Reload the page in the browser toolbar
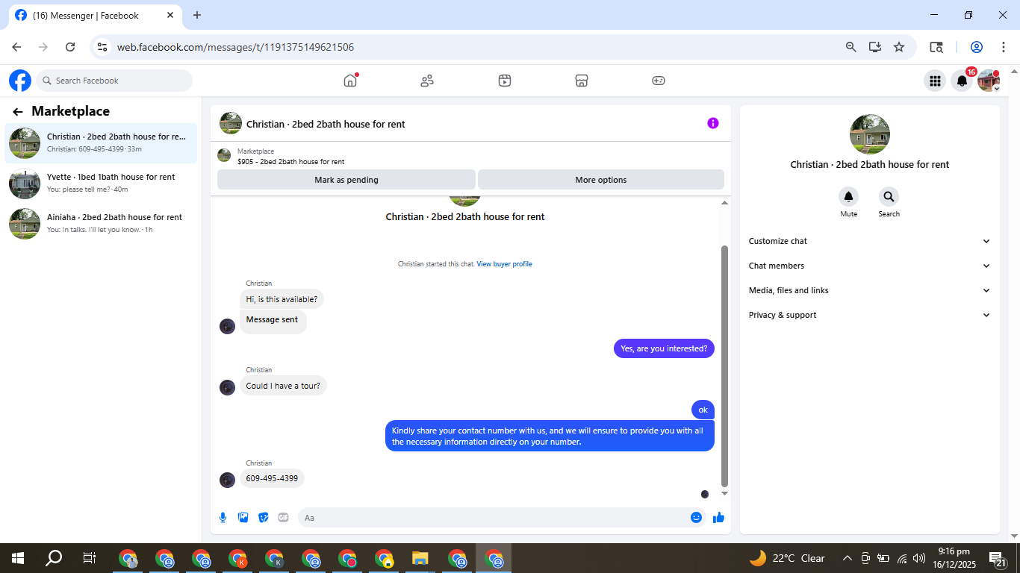Viewport: 1020px width, 573px height. pyautogui.click(x=70, y=47)
